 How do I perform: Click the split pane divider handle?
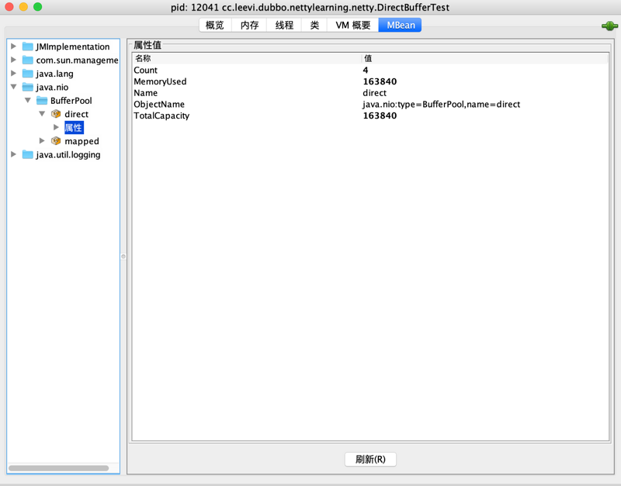click(123, 257)
